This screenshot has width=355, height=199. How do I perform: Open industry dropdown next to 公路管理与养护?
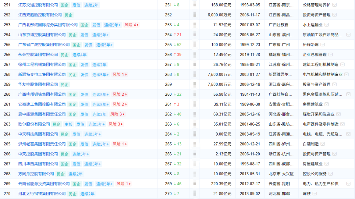click(334, 5)
